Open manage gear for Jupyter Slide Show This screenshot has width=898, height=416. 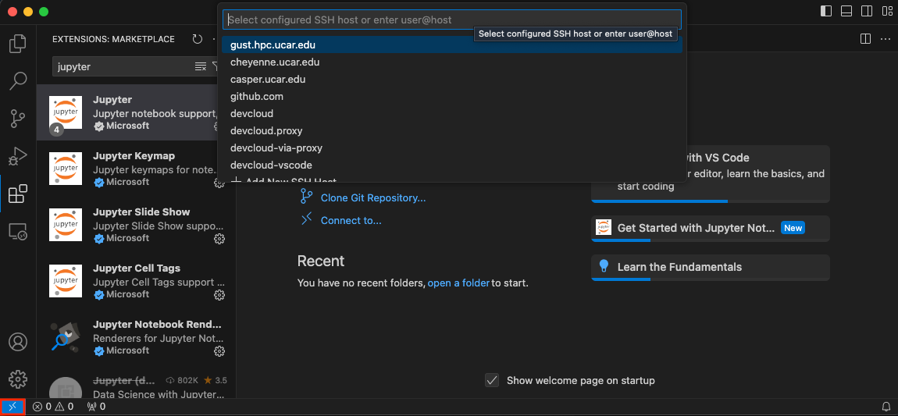point(219,239)
